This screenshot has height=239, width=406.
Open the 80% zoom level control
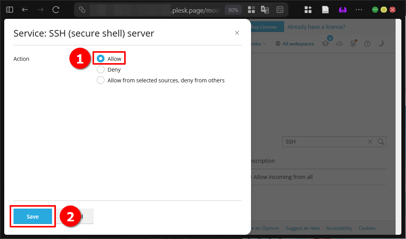[x=233, y=10]
